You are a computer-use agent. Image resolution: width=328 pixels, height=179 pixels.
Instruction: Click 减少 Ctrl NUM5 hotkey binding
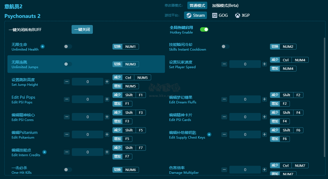tap(132, 78)
